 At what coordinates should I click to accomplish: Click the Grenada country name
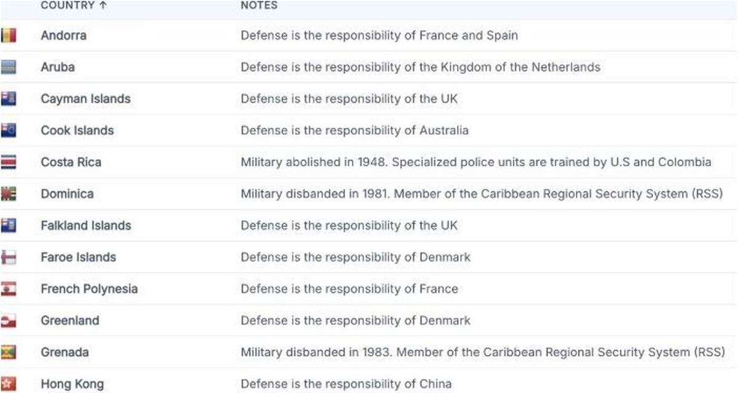65,352
